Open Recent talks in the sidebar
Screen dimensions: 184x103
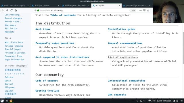point(12,22)
